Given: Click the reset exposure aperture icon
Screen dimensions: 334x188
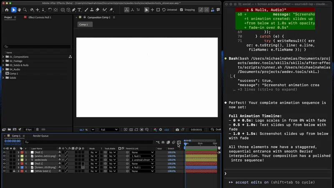Looking at the screenshot, I should pyautogui.click(x=161, y=130).
